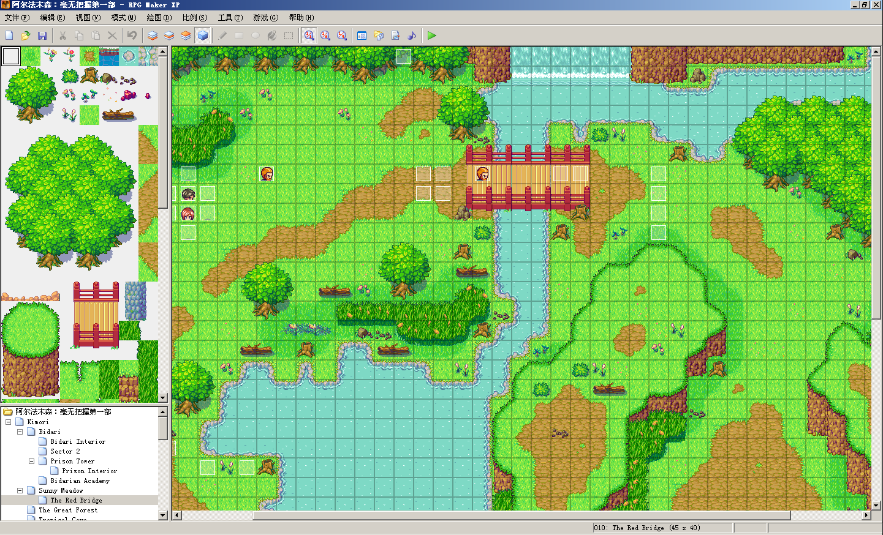
Task: Collapse the Kimori map tree node
Action: point(9,422)
